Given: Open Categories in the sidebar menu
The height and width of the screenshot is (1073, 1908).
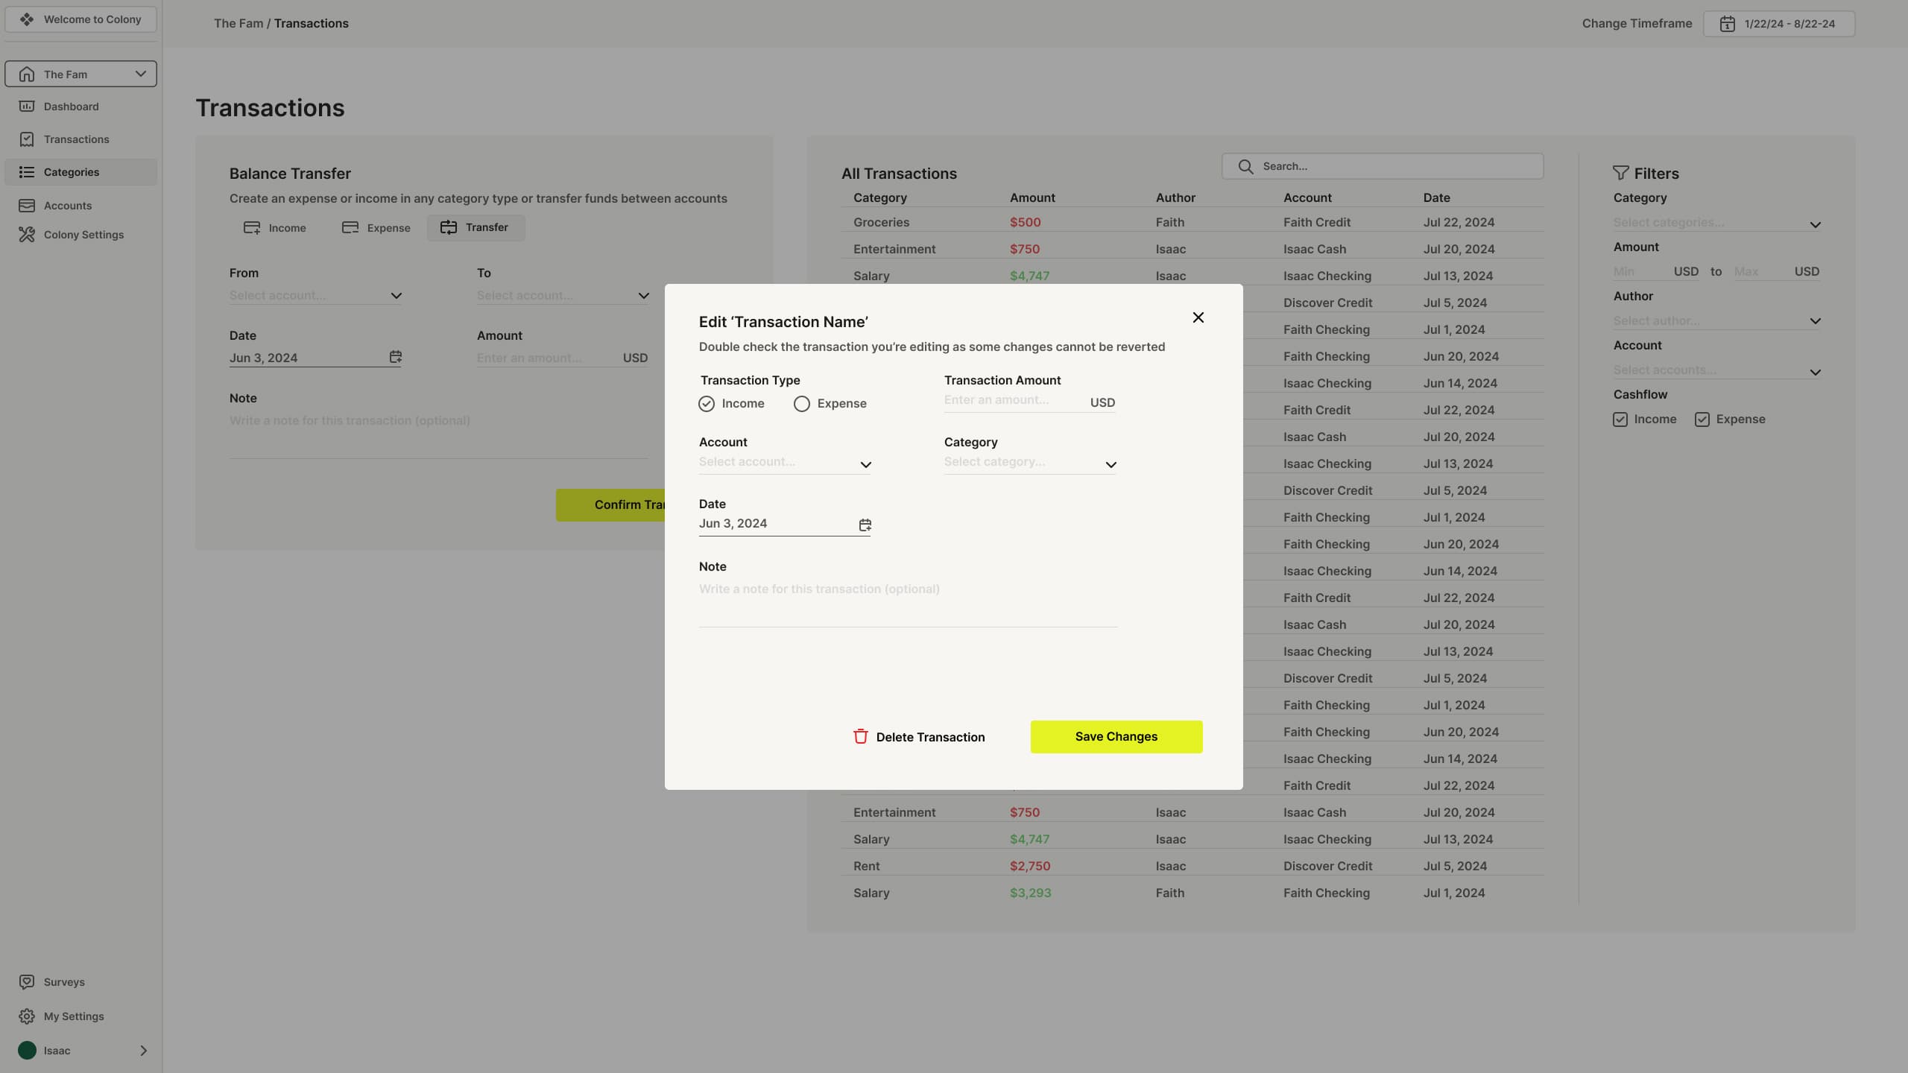Looking at the screenshot, I should click(x=72, y=172).
